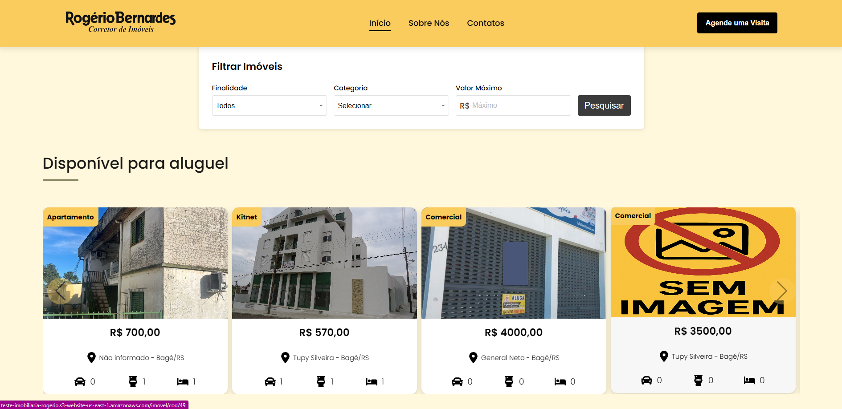The image size is (842, 409).
Task: Navigate to Contatos
Action: (x=485, y=23)
